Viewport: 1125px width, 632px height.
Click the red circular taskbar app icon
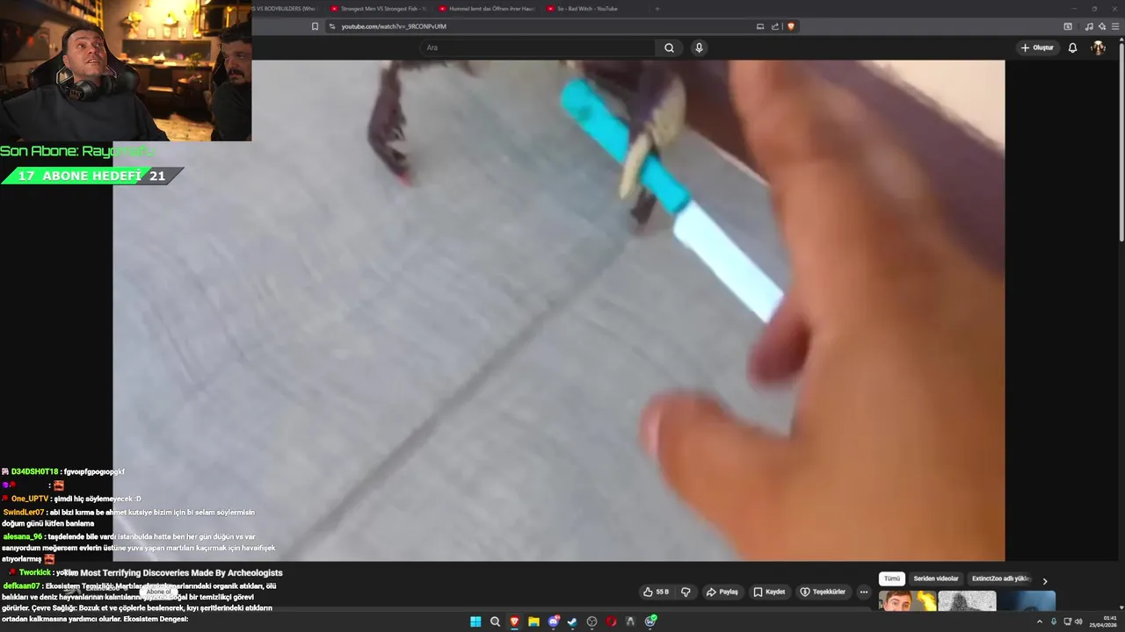tap(611, 621)
